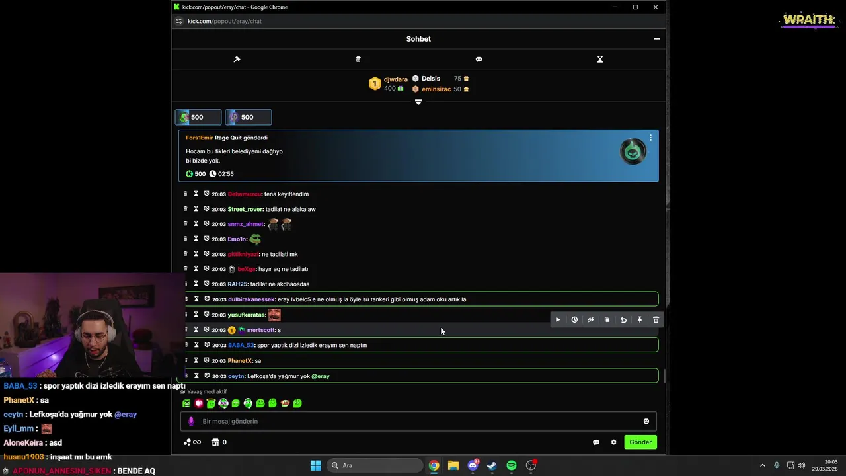This screenshot has width=846, height=476.
Task: Click the chat scrollbar on the right edge
Action: [x=664, y=376]
